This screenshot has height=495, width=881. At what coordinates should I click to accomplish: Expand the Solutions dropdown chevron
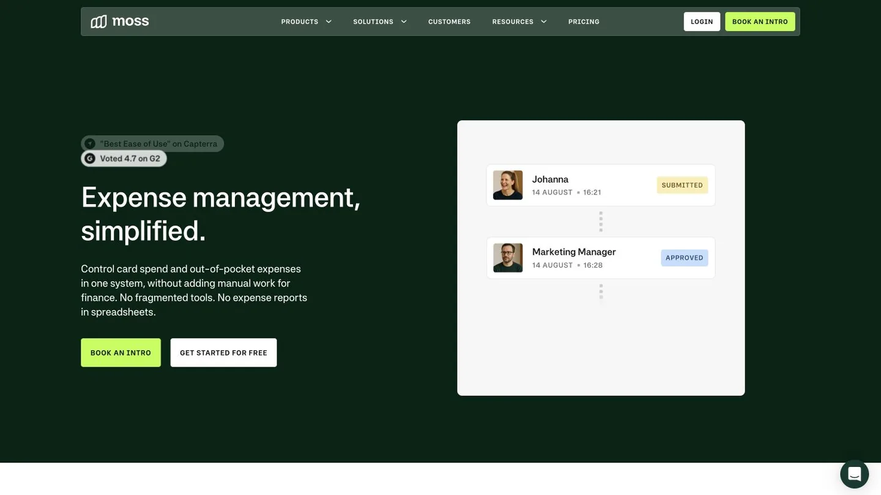point(404,22)
